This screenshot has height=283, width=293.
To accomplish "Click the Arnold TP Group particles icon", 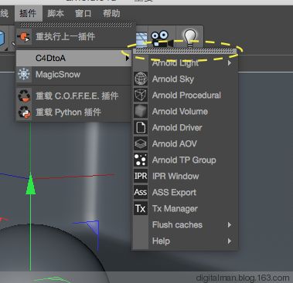I will (141, 160).
